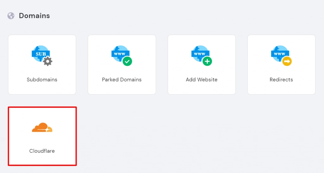Select the Cloudflare label
The height and width of the screenshot is (173, 324).
coord(42,151)
